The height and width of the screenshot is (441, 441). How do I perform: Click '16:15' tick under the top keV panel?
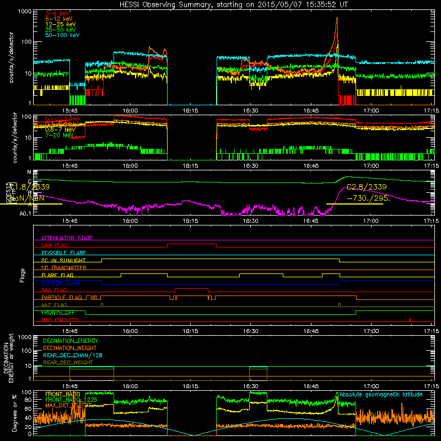190,111
